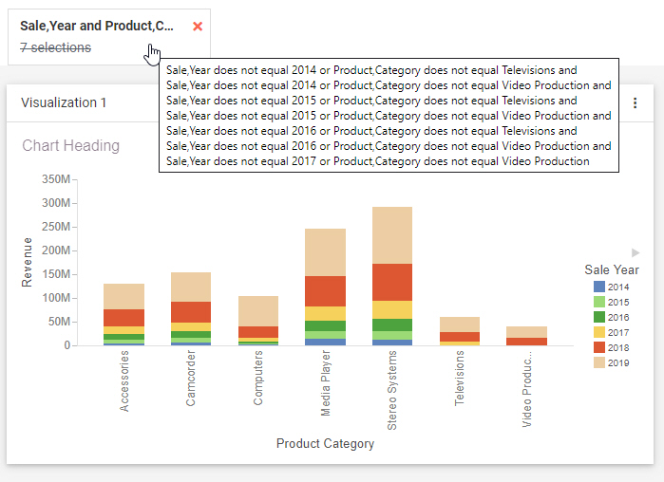Remove the Sale,Year and Product filter

tap(198, 27)
